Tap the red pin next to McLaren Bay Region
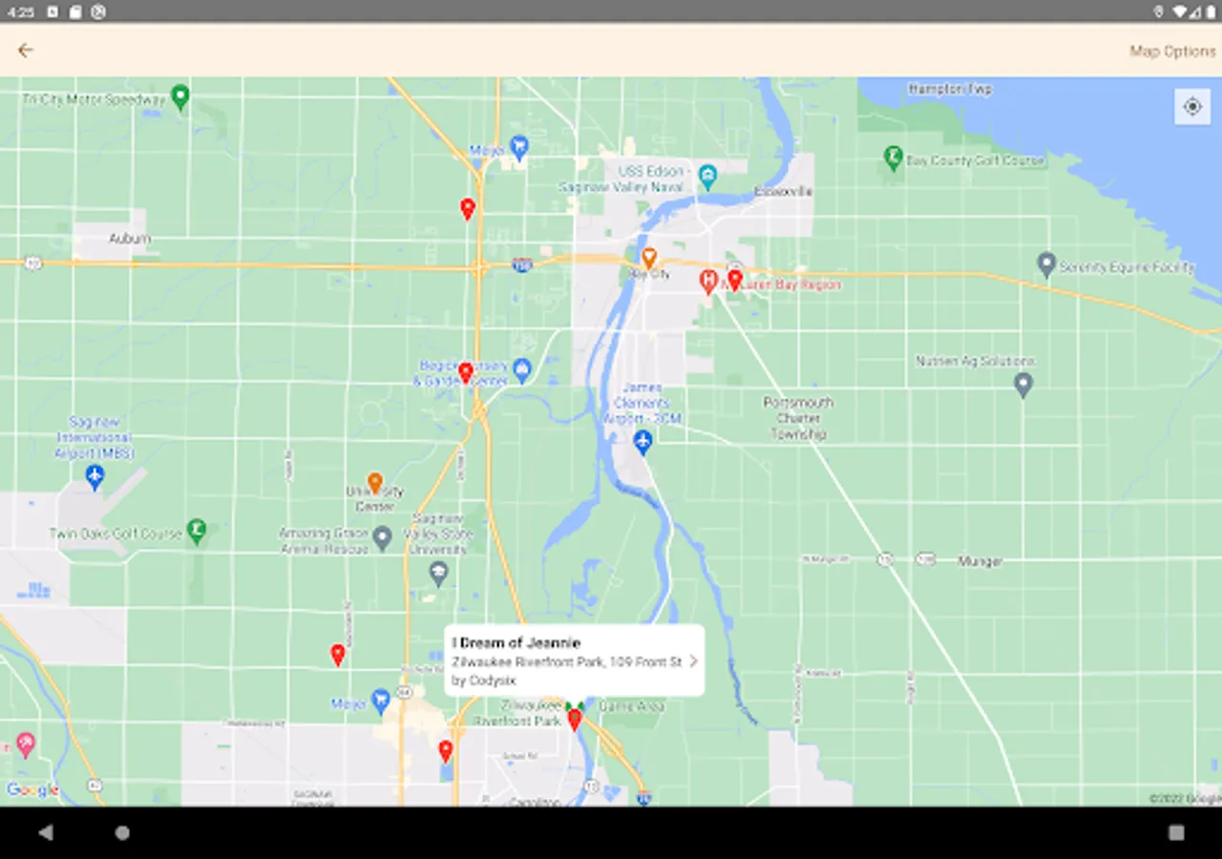The width and height of the screenshot is (1222, 859). tap(735, 280)
